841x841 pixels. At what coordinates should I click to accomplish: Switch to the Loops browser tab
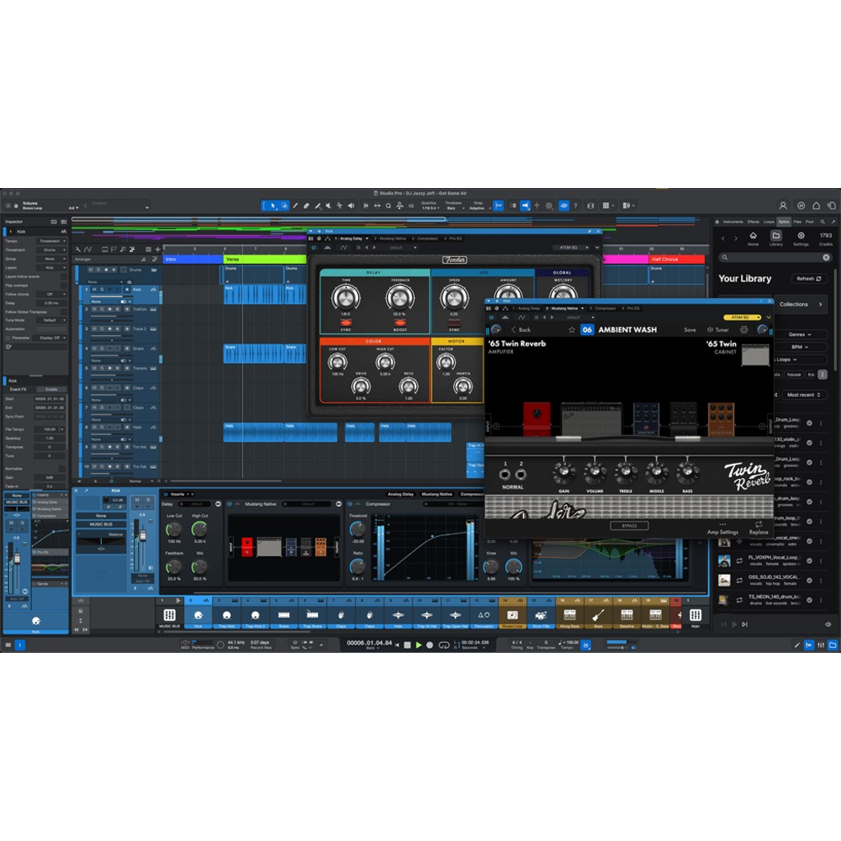pos(769,222)
